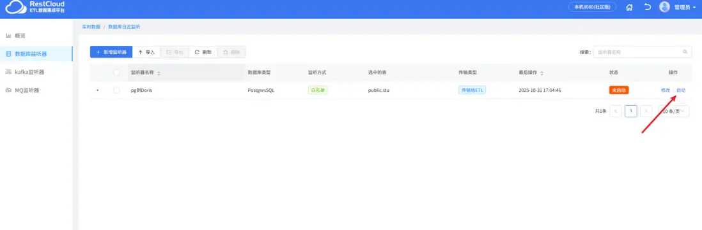This screenshot has height=230, width=702.
Task: Click the 白名单 tag
Action: pos(318,90)
